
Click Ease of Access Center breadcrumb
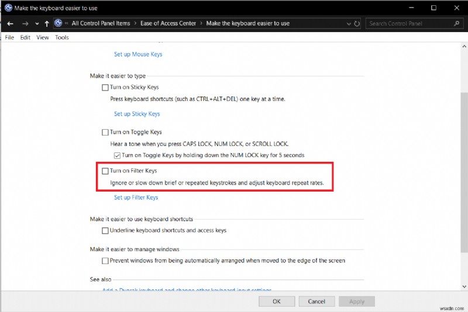coord(168,23)
